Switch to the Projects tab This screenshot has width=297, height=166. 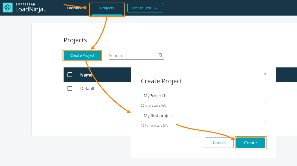[x=107, y=8]
